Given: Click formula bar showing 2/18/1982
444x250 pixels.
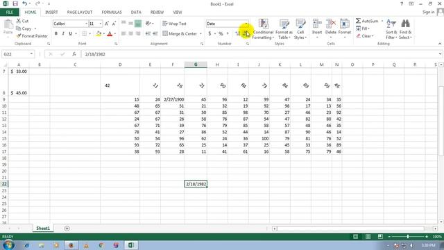Looking at the screenshot, I should point(260,54).
